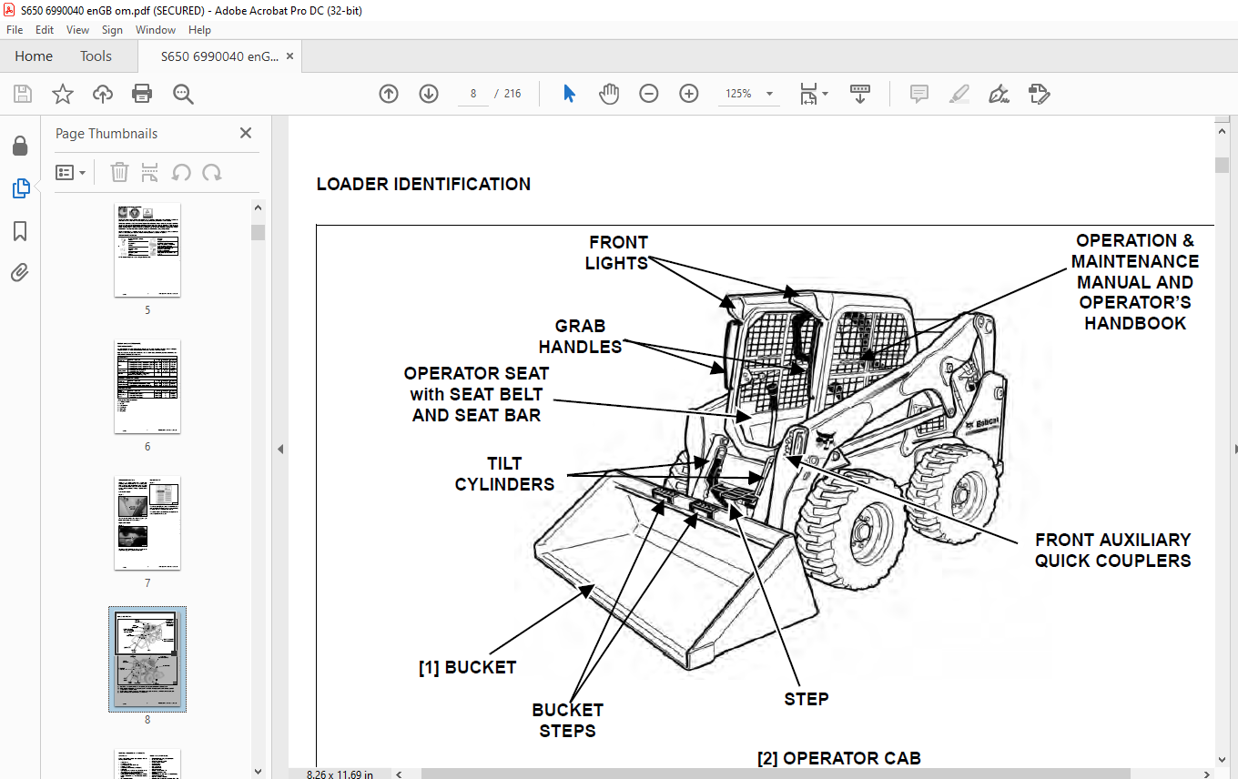This screenshot has height=779, width=1238.
Task: Activate the hand pan tool
Action: [609, 94]
